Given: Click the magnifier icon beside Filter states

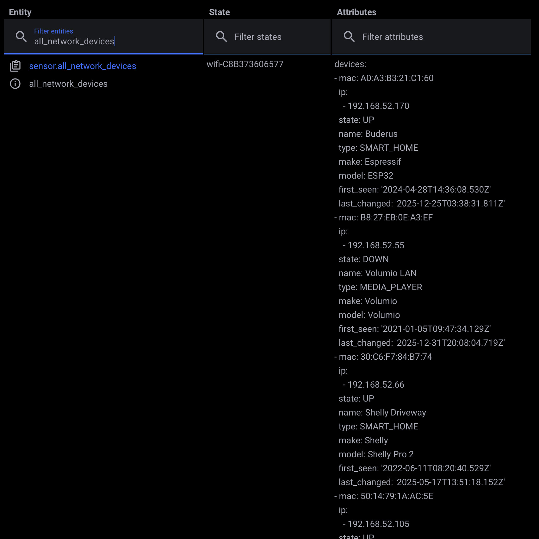Looking at the screenshot, I should pyautogui.click(x=221, y=37).
